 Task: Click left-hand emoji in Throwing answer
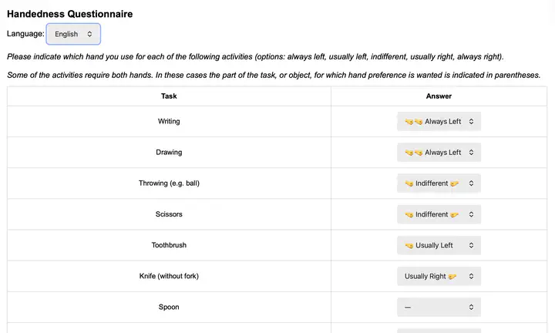coord(409,183)
